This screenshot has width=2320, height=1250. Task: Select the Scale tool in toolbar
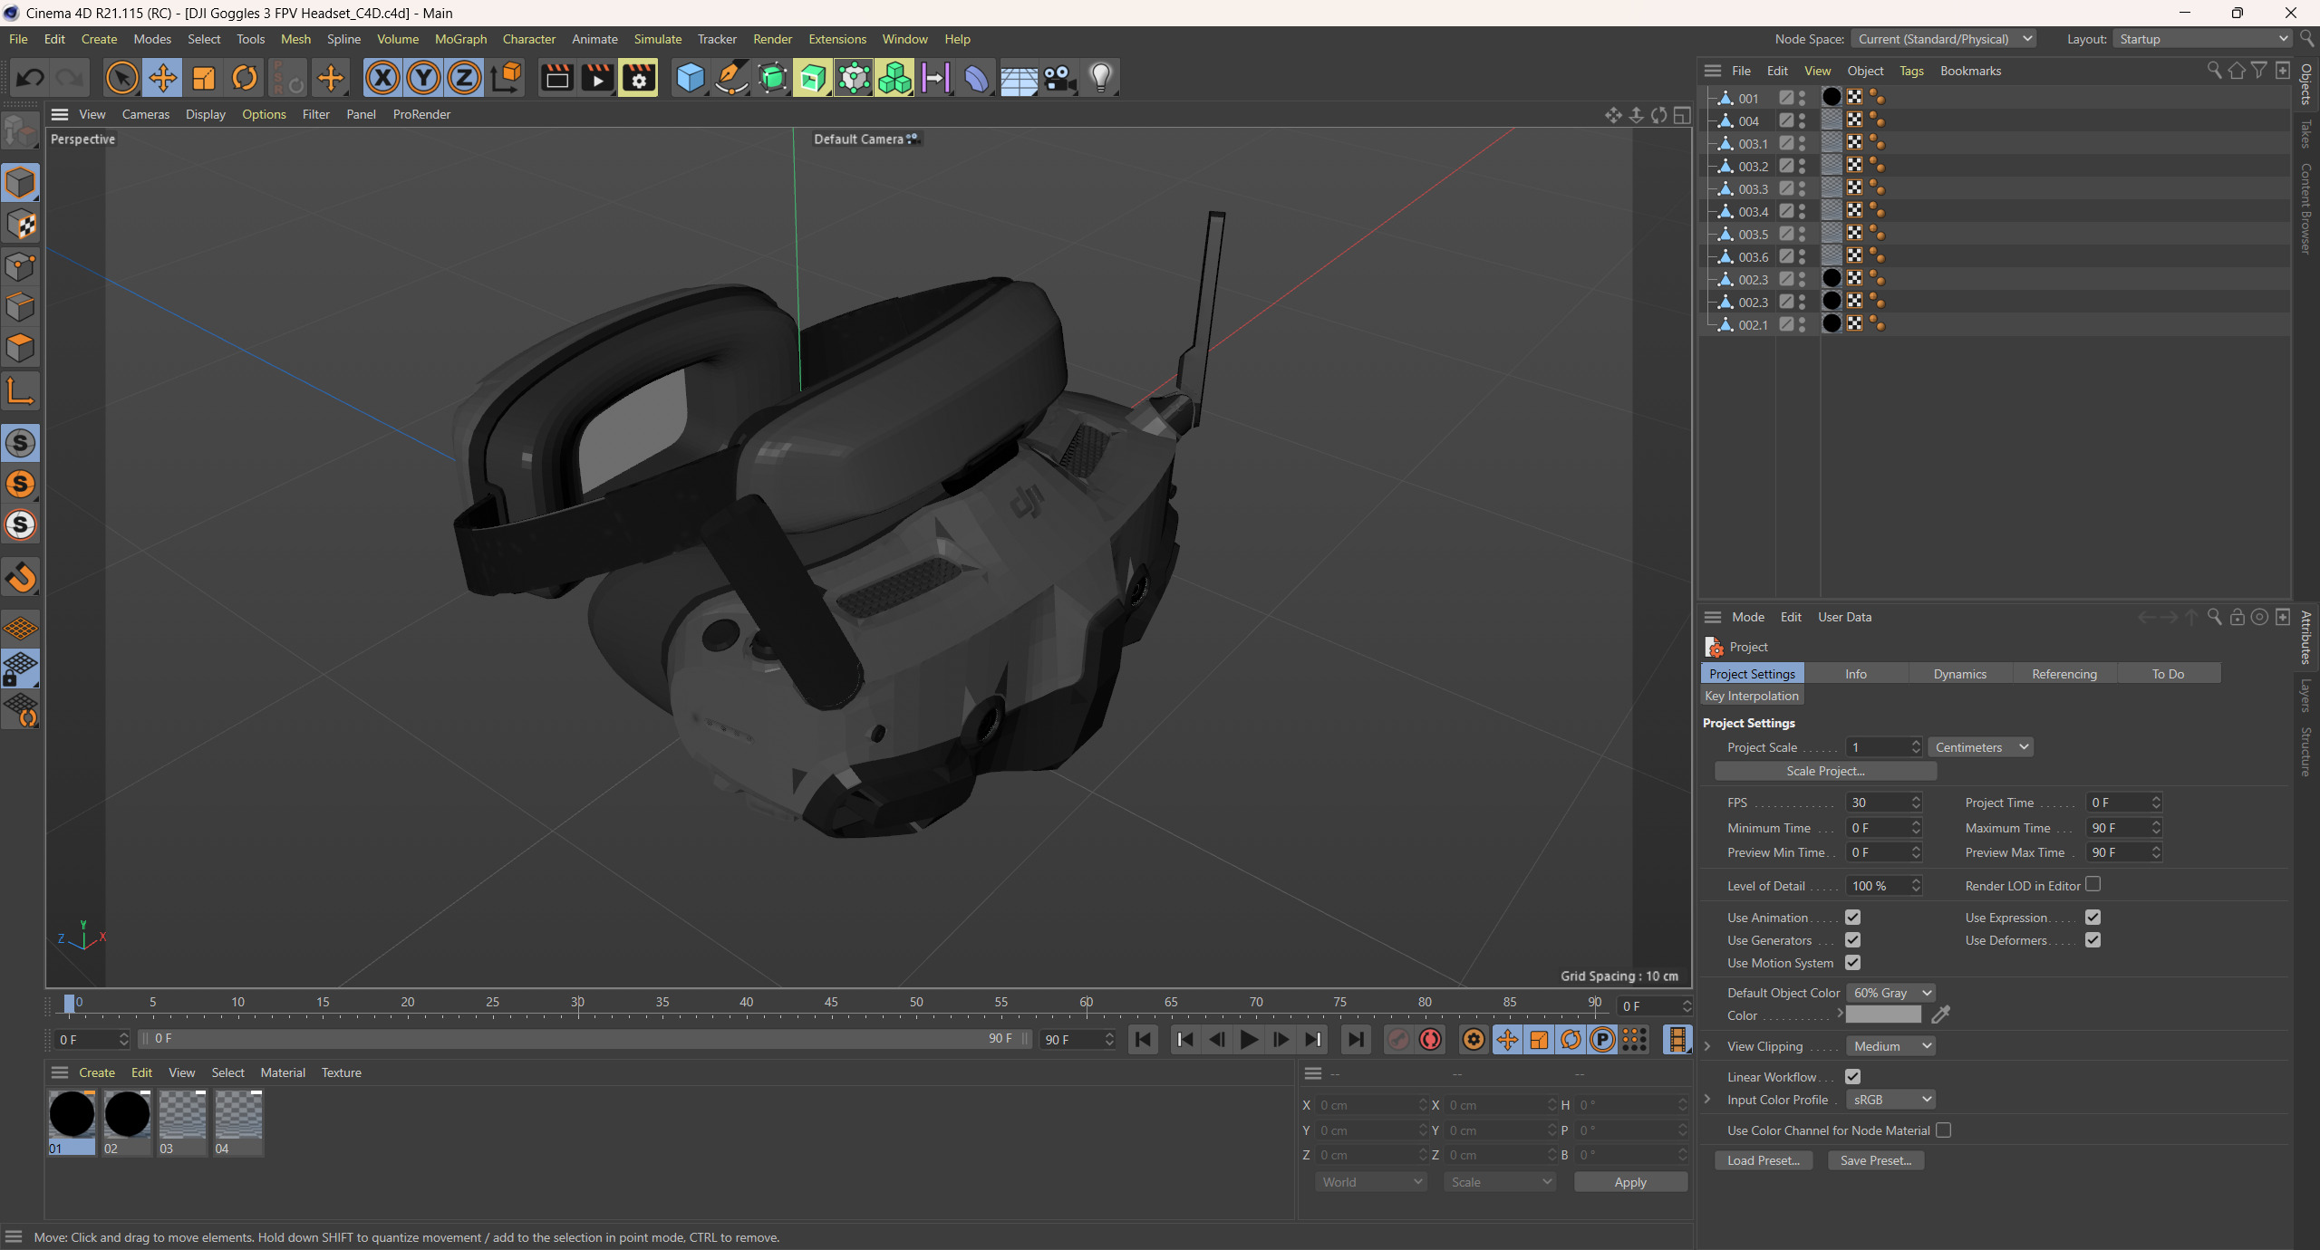(x=204, y=78)
